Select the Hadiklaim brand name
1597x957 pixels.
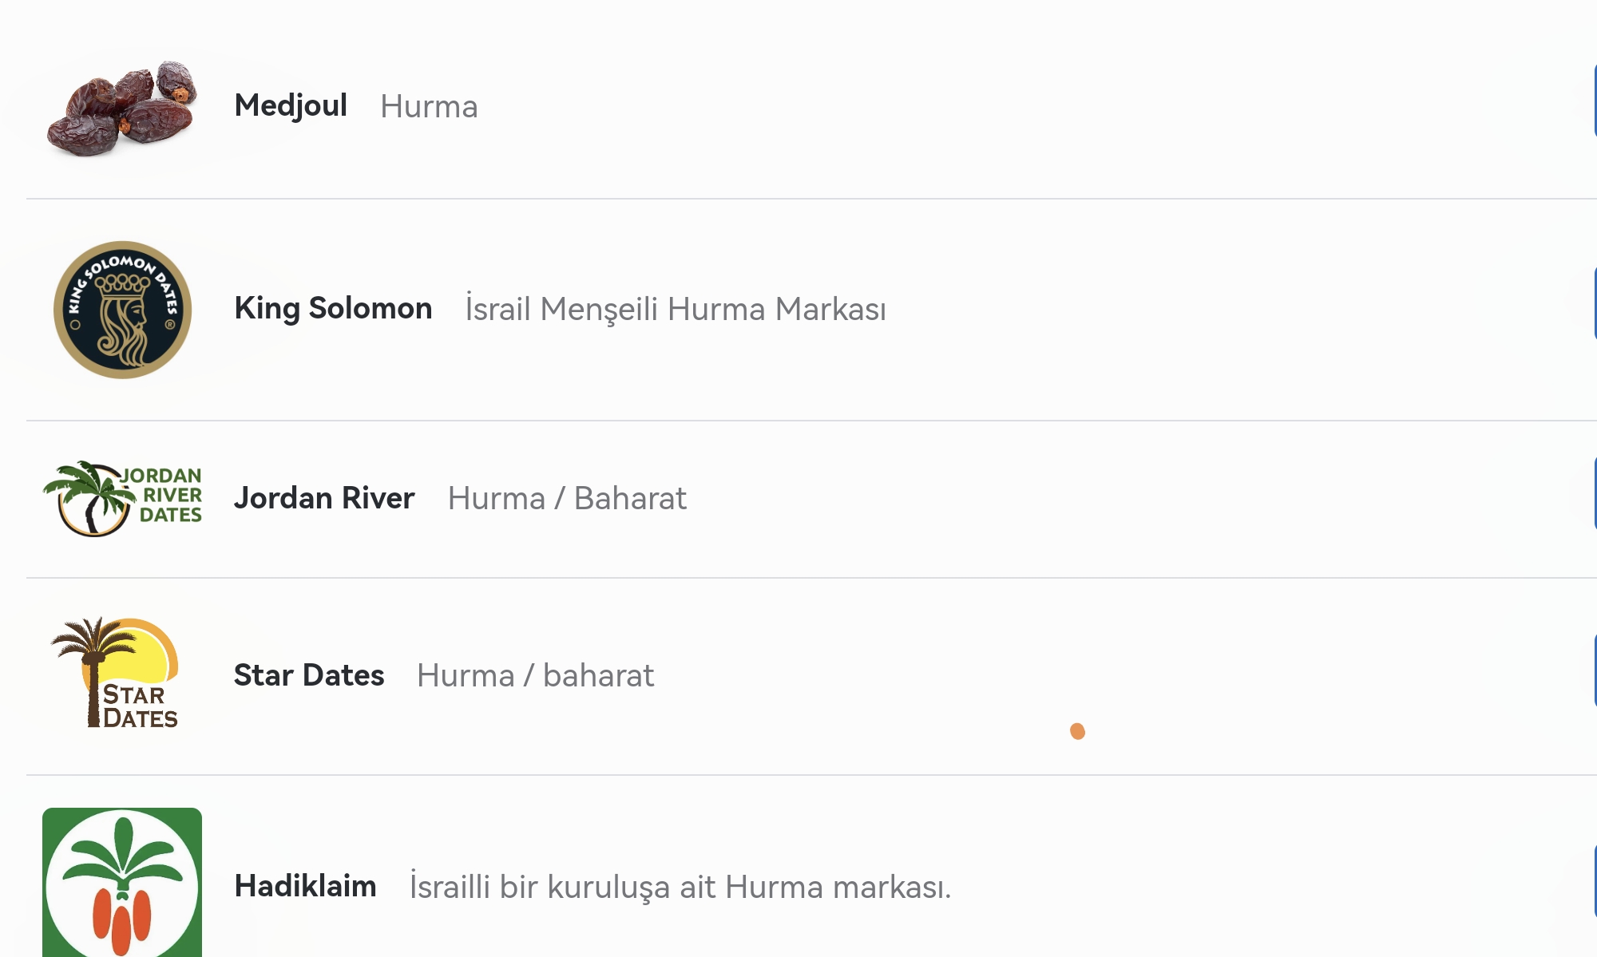click(x=305, y=886)
